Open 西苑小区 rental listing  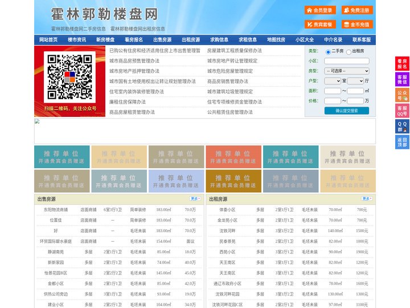(227, 252)
